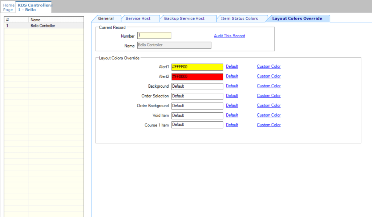Open the Home Page tab

point(9,7)
